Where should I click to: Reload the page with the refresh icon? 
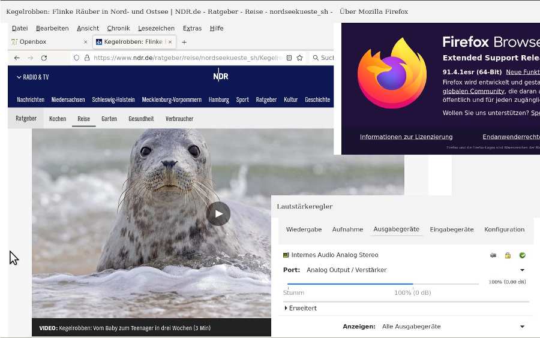[44, 58]
